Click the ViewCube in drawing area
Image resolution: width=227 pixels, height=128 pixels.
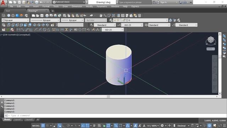211,40
